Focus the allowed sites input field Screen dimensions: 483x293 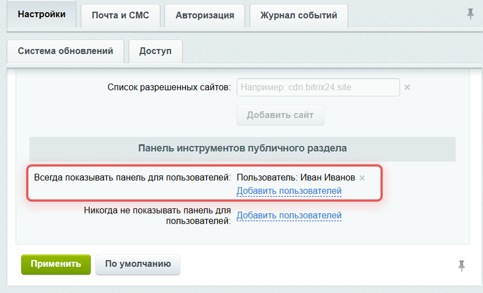click(318, 87)
